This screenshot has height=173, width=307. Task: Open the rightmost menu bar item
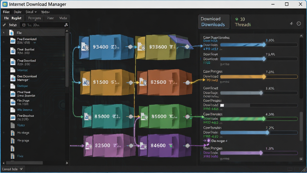point(46,12)
